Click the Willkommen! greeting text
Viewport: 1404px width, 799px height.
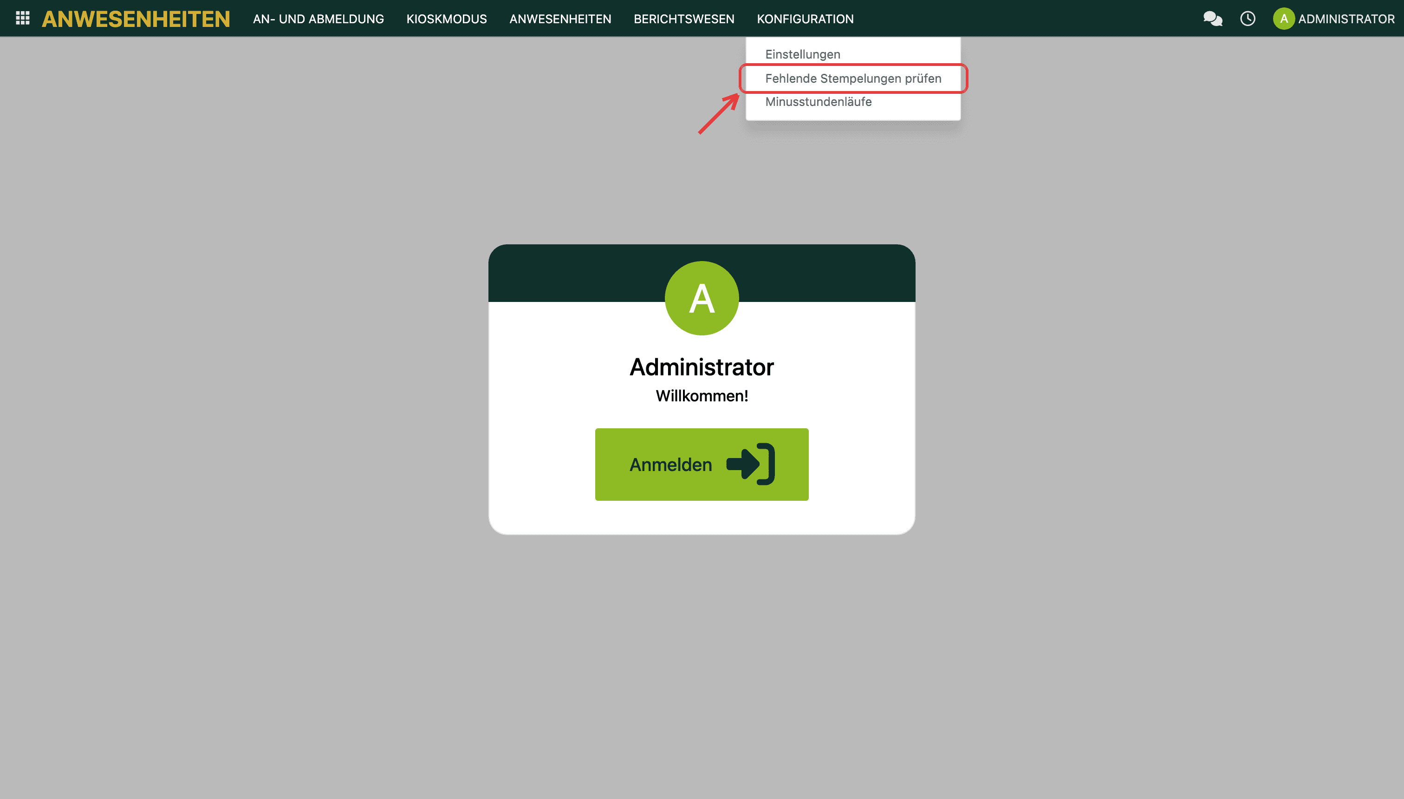tap(702, 396)
